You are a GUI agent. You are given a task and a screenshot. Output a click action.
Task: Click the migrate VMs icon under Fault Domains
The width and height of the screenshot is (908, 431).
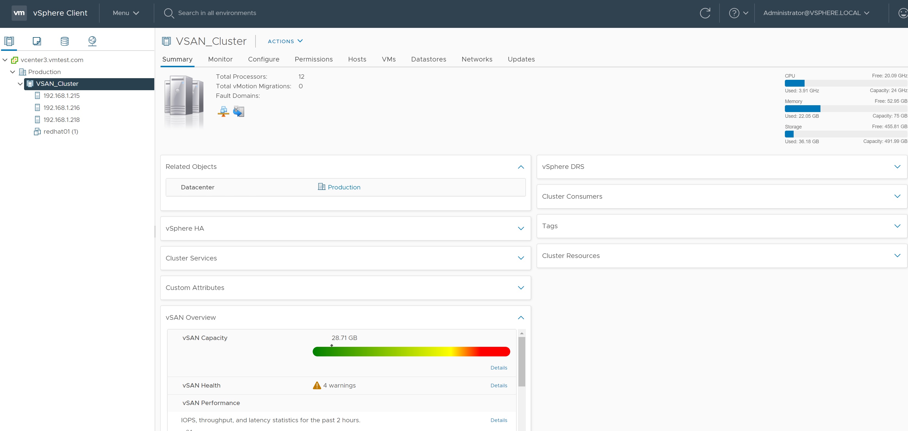coord(239,111)
